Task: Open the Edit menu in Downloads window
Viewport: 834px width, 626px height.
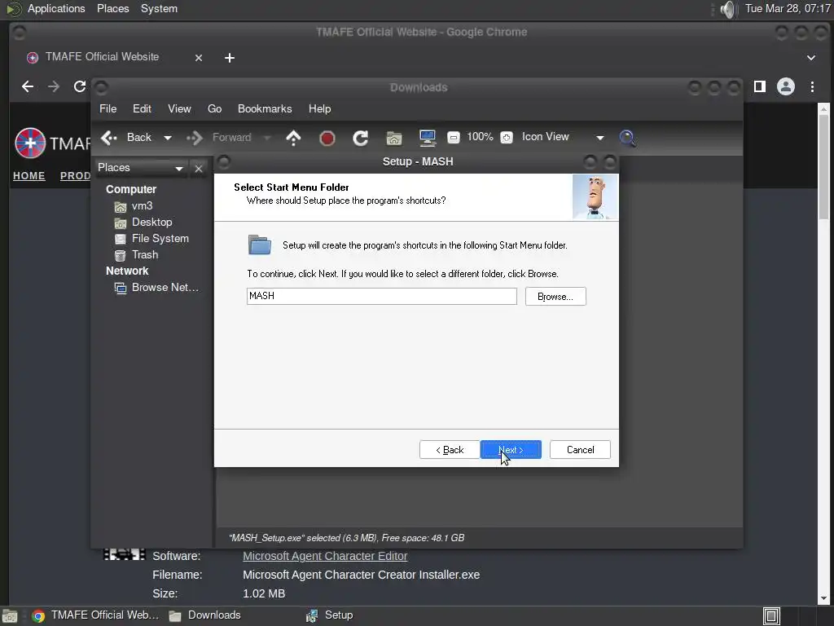Action: tap(142, 108)
